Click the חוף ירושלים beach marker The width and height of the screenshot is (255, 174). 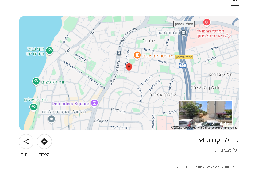click(33, 107)
